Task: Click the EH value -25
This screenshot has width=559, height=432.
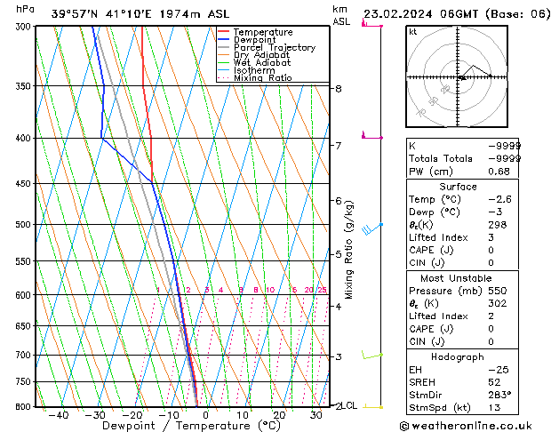Action: click(x=499, y=370)
